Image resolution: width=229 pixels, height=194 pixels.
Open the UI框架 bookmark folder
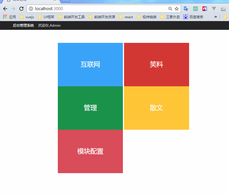(46, 17)
